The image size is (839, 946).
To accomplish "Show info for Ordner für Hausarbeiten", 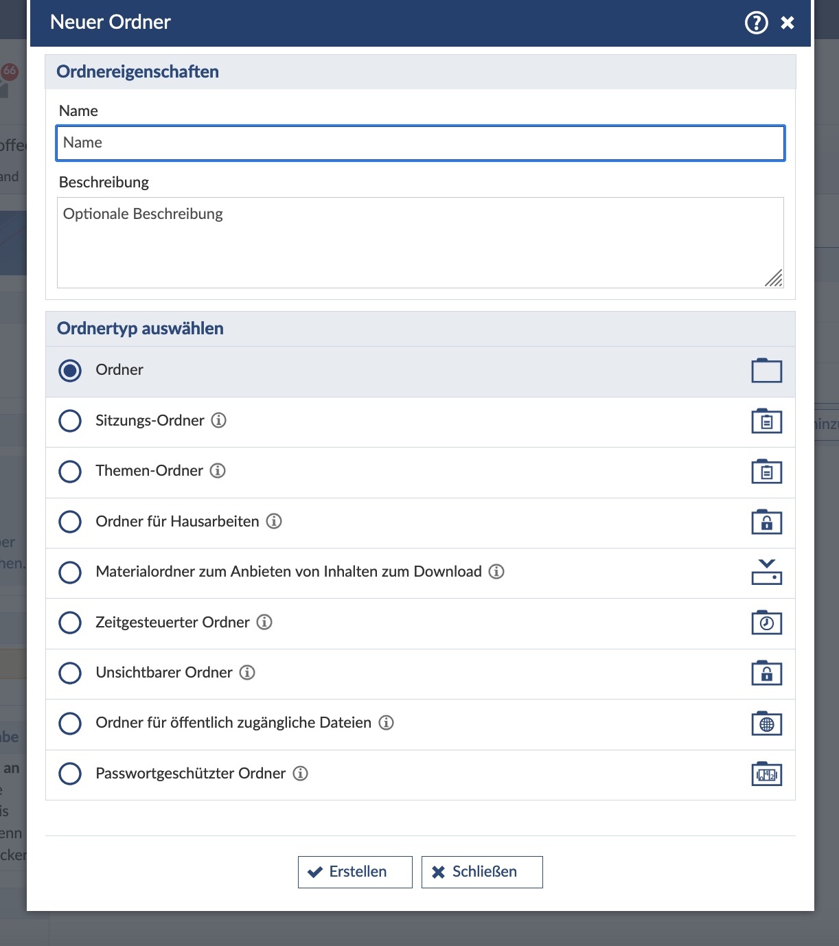I will [x=274, y=521].
